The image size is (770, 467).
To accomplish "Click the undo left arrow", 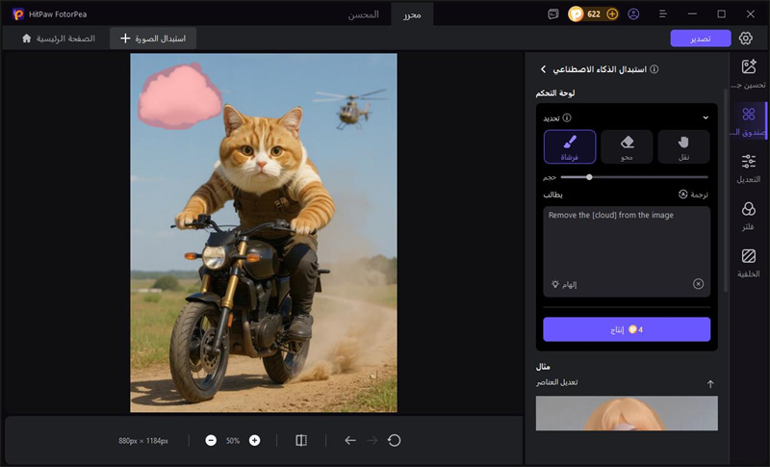I will tap(350, 440).
